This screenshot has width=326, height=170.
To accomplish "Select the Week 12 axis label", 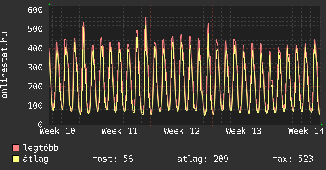I will 182,131.
